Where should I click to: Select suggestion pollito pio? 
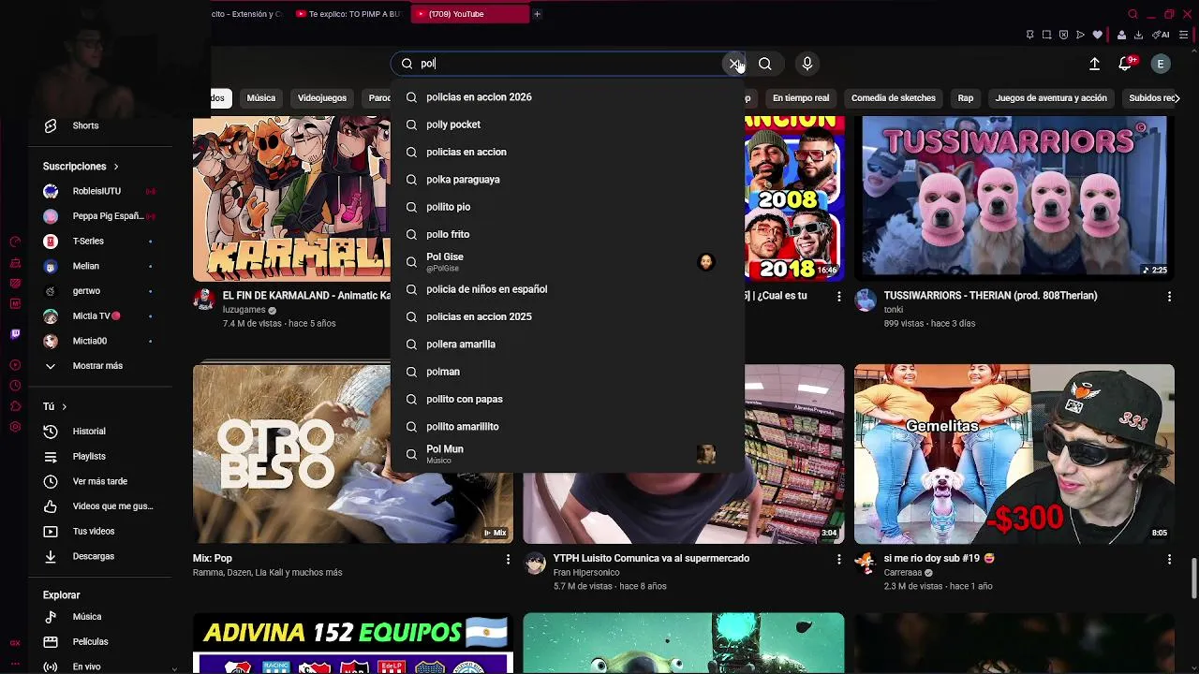click(568, 207)
